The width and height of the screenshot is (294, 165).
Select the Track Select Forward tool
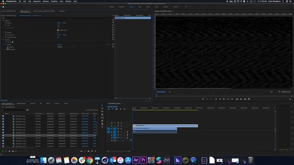click(x=102, y=108)
